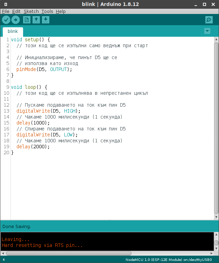Viewport: 219px width, 263px height.
Task: Create a new sketch from the toolbar
Action: [27, 20]
